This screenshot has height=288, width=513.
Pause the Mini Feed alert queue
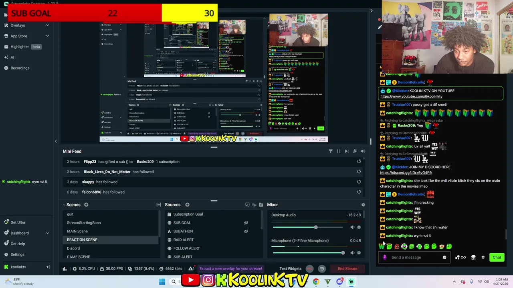coord(339,151)
